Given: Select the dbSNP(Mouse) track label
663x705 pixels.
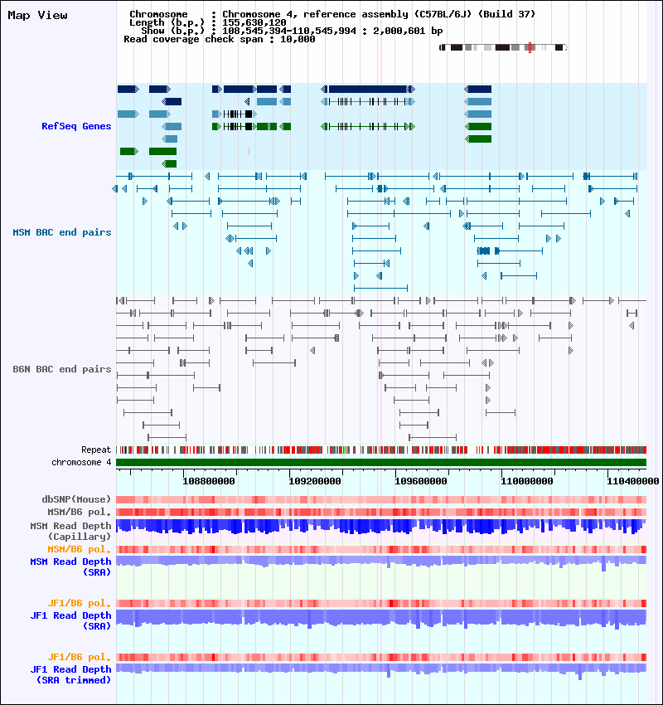Looking at the screenshot, I should pos(76,499).
